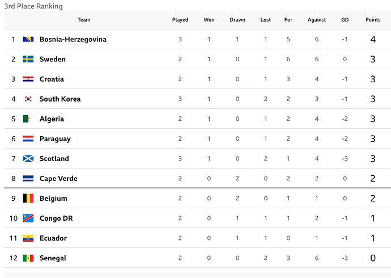The width and height of the screenshot is (391, 278).
Task: Click the Team column header
Action: tap(84, 20)
